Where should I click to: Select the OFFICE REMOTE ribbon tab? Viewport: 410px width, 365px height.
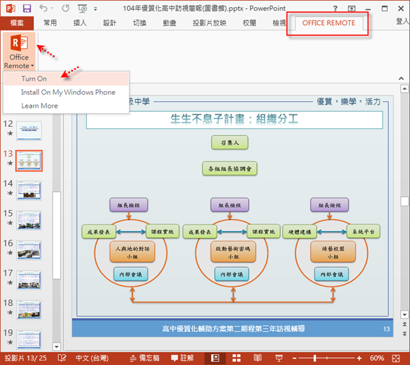click(x=329, y=23)
